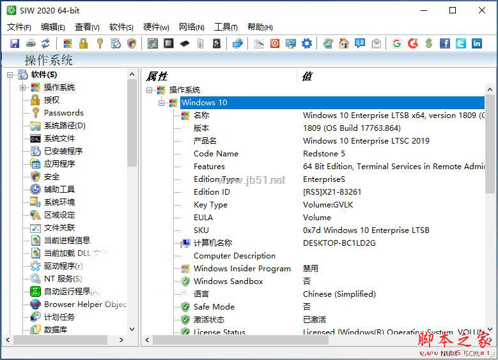Open the 文件(F) menu

pos(19,27)
